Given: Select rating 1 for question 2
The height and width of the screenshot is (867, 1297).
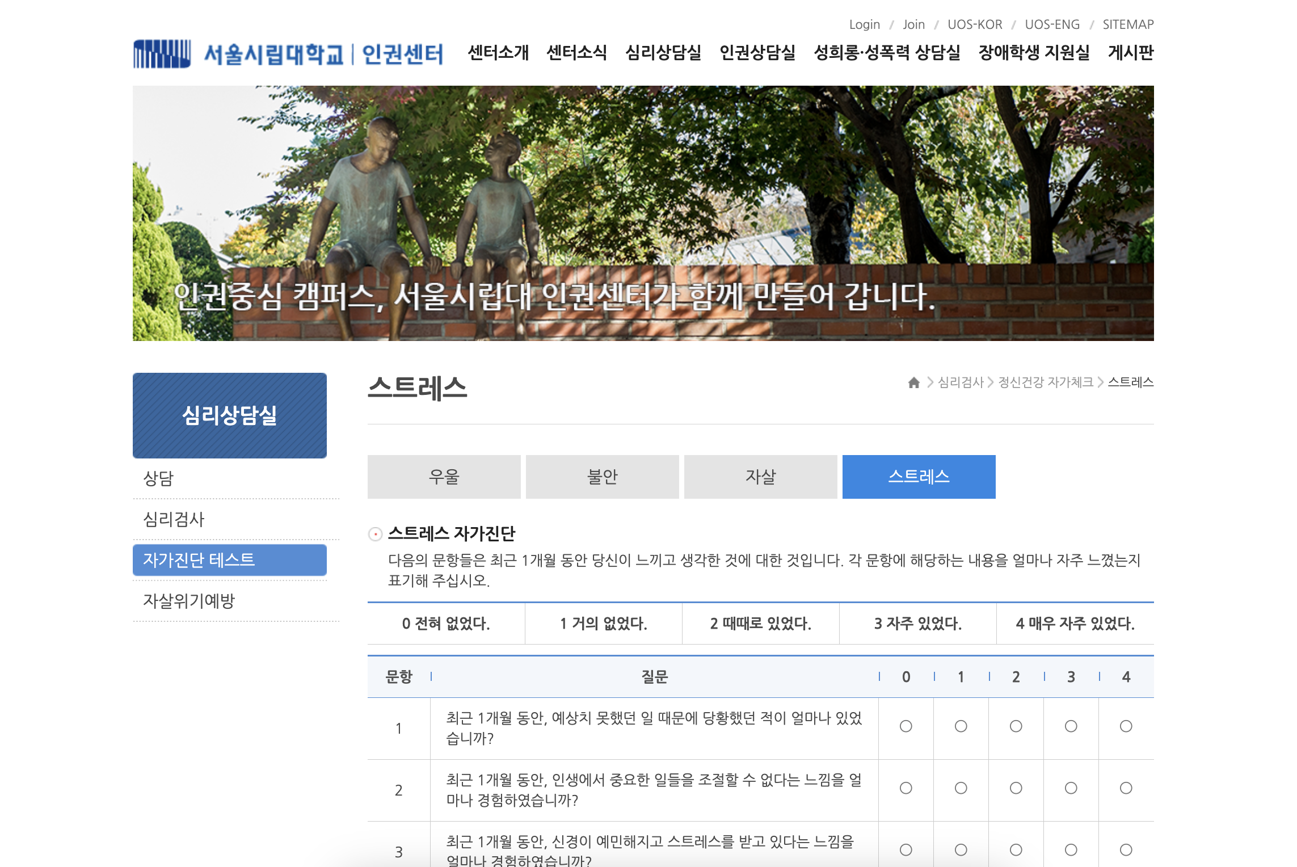Looking at the screenshot, I should (x=960, y=788).
